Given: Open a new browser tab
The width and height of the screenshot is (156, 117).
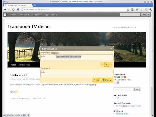Looking at the screenshot, I should pyautogui.click(x=35, y=5).
